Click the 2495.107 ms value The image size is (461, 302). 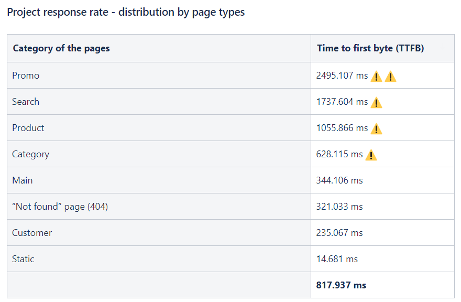click(x=342, y=75)
